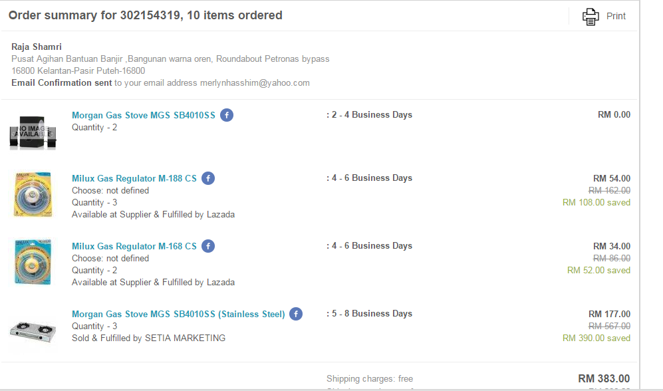This screenshot has height=391, width=663.
Task: Click the RM 383.00 order total
Action: point(604,378)
